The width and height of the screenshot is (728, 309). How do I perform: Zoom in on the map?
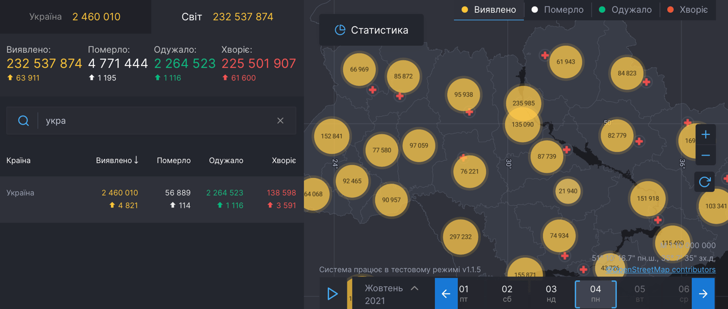click(705, 134)
